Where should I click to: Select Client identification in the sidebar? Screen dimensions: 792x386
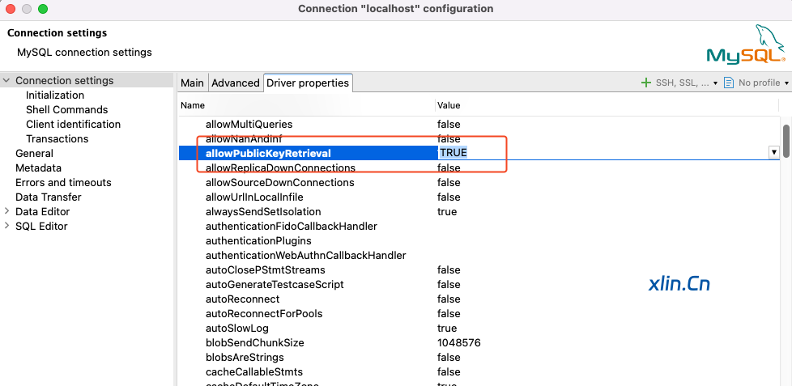coord(73,125)
